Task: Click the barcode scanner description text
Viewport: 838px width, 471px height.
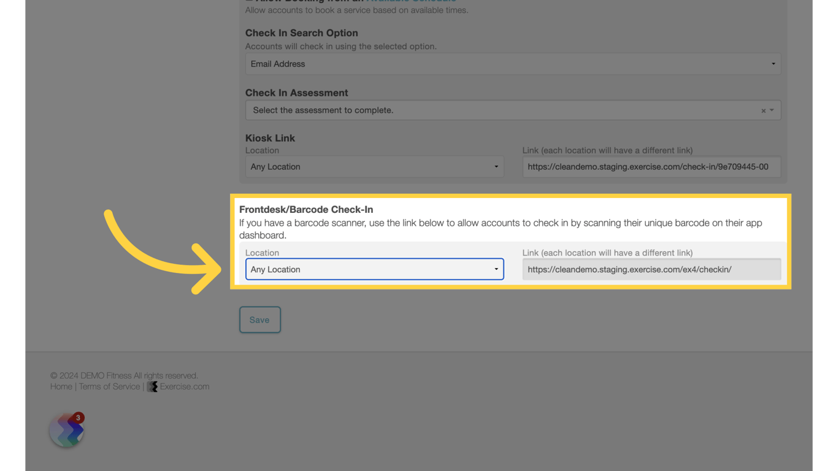Action: point(501,229)
